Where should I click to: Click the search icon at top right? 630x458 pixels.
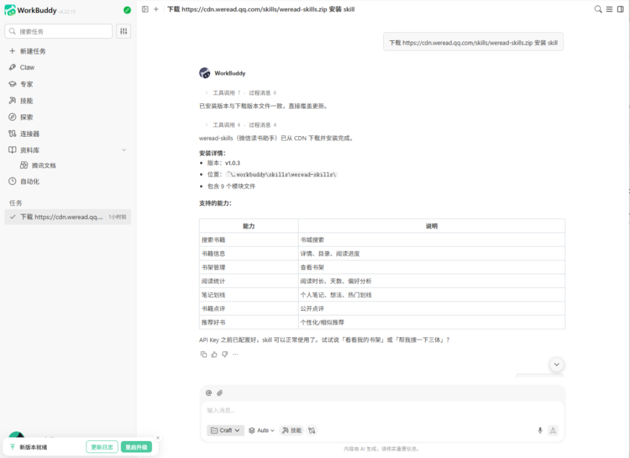point(598,9)
